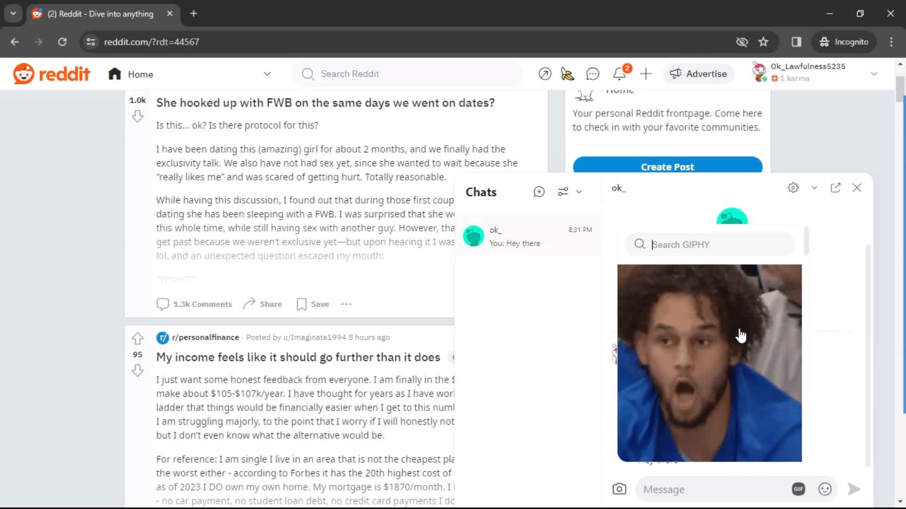This screenshot has width=906, height=509.
Task: Select the r/personalfinance subreddit link
Action: click(x=205, y=337)
